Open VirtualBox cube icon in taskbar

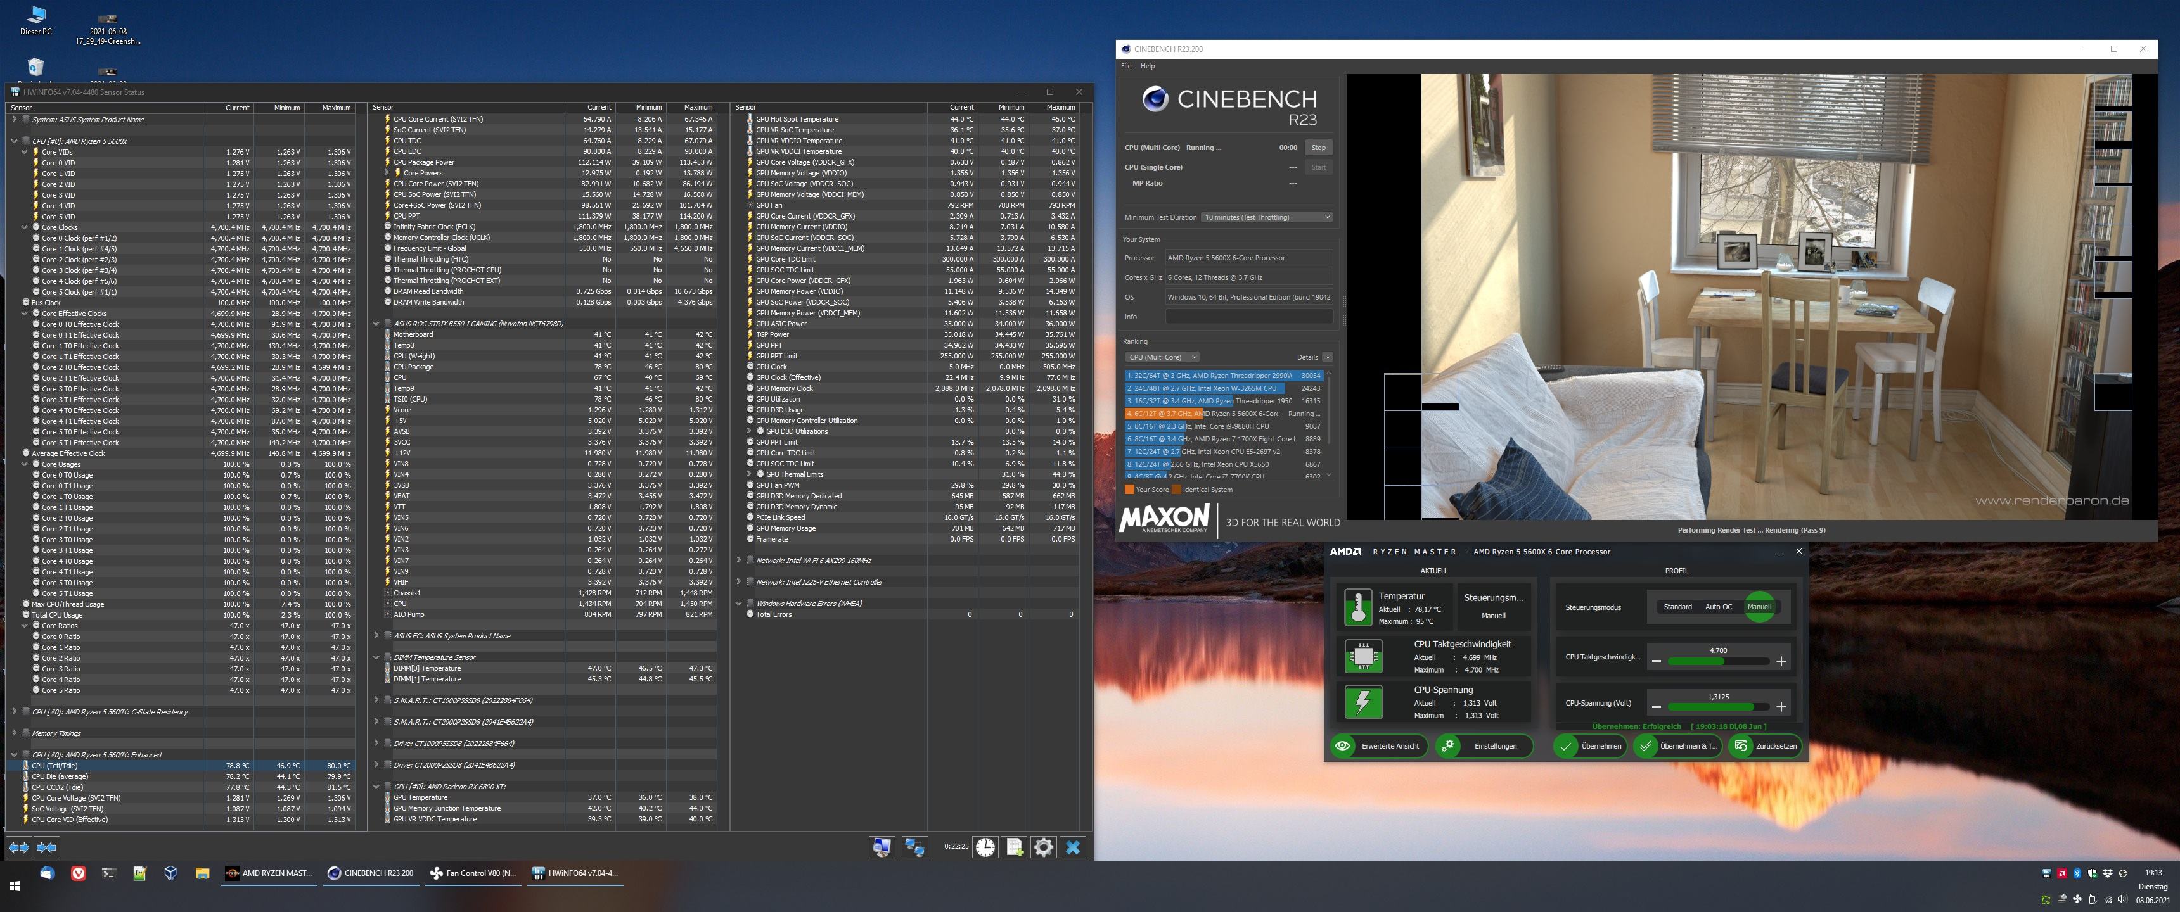170,873
